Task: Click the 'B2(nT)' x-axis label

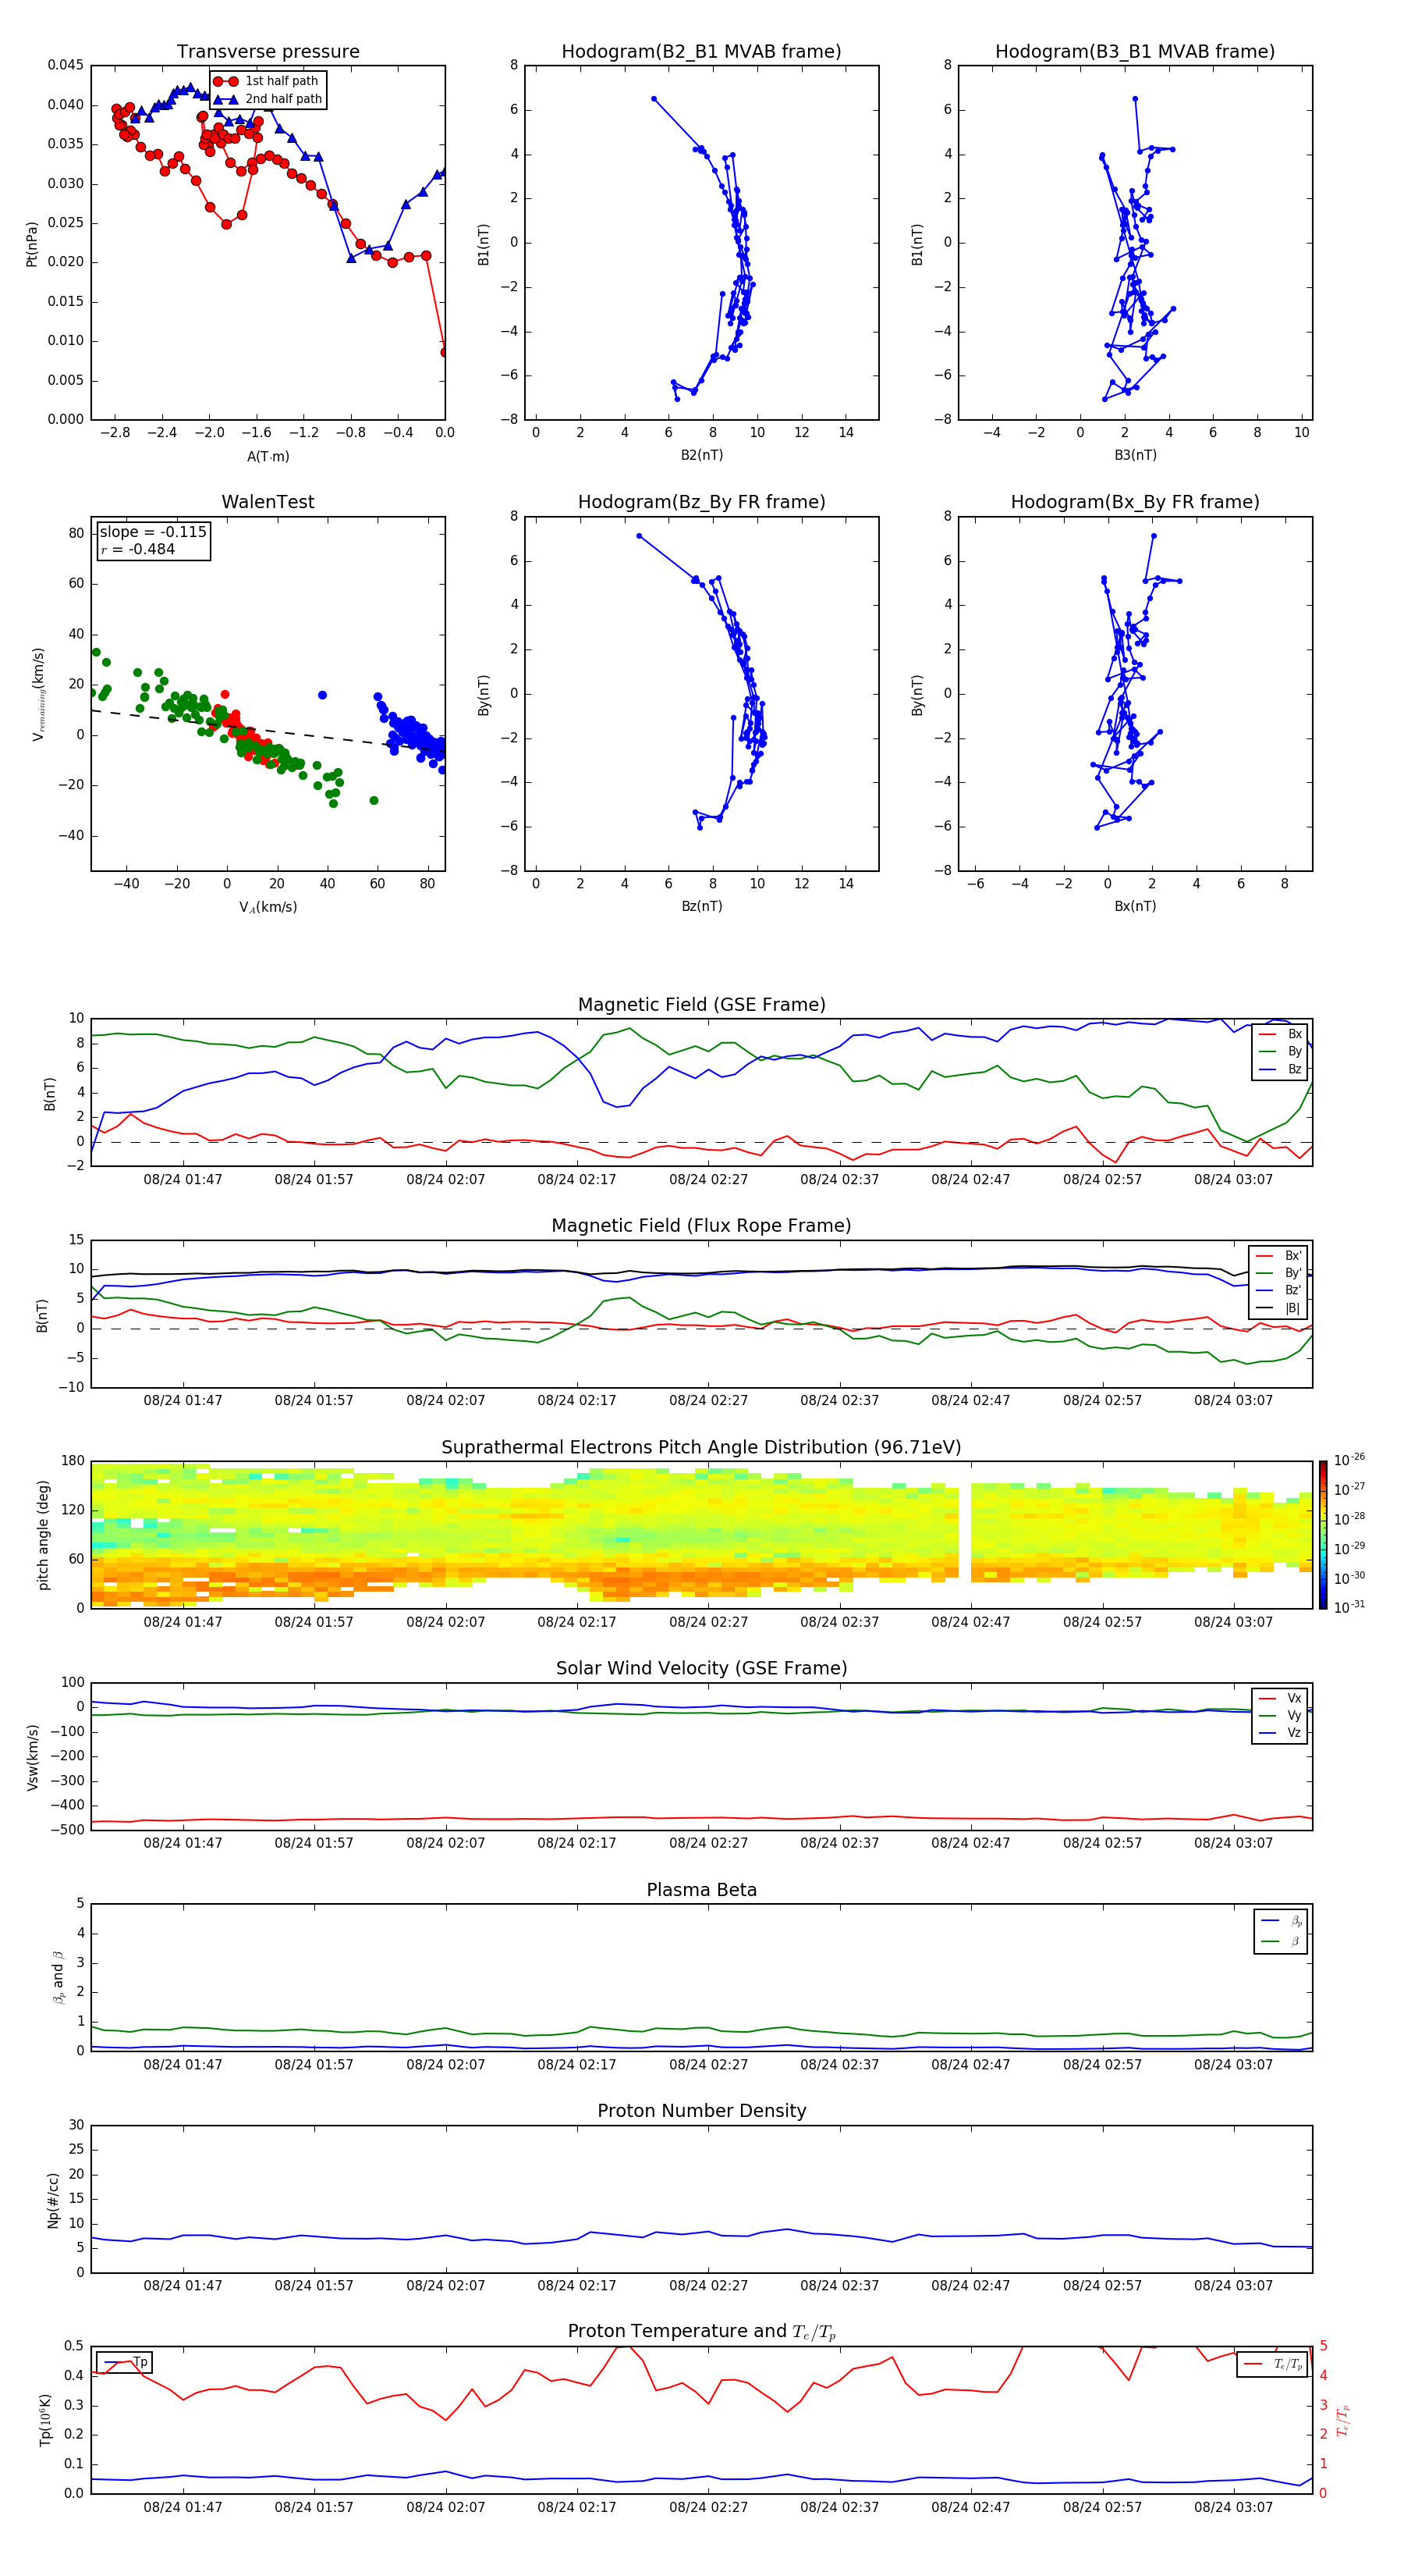Action: click(x=701, y=455)
